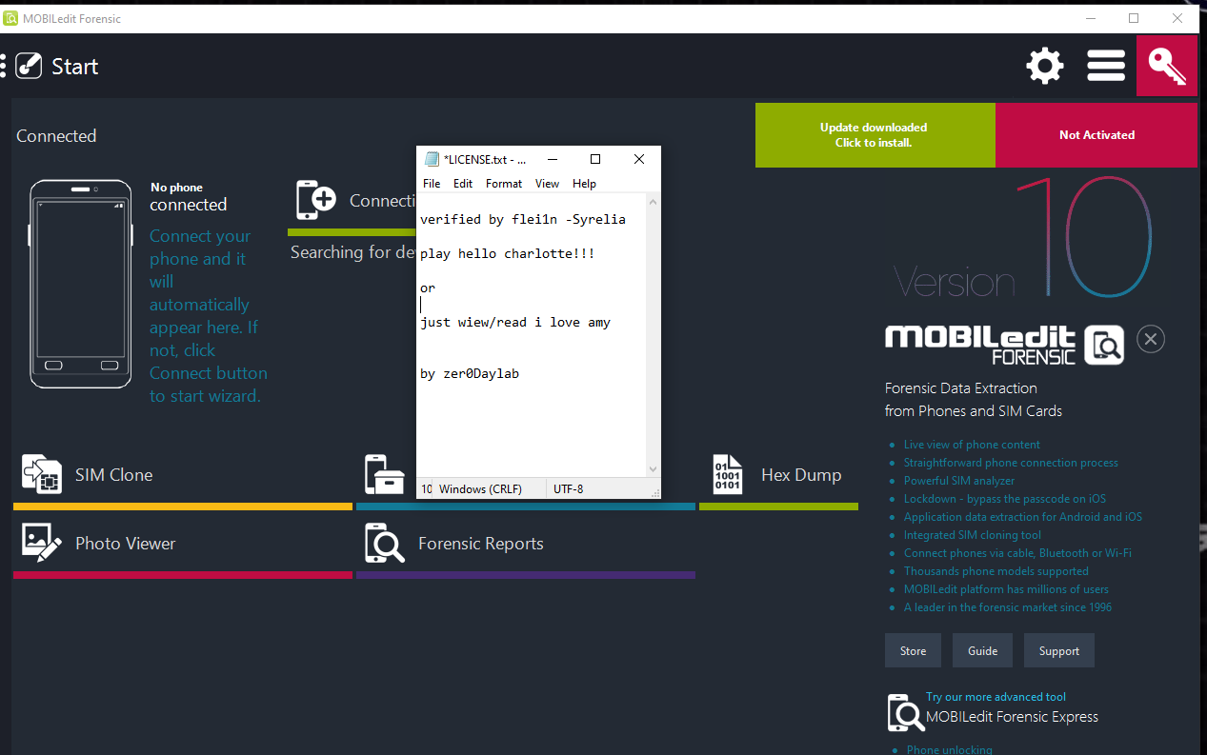Click the Notepad document icon in titlebar

tap(432, 159)
